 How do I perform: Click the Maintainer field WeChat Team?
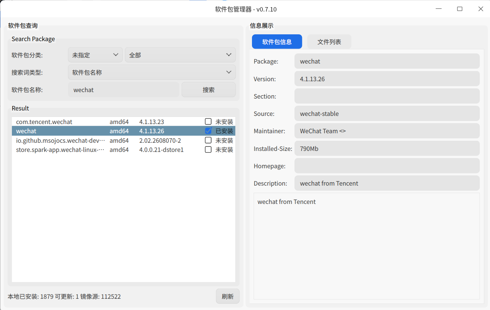(387, 131)
